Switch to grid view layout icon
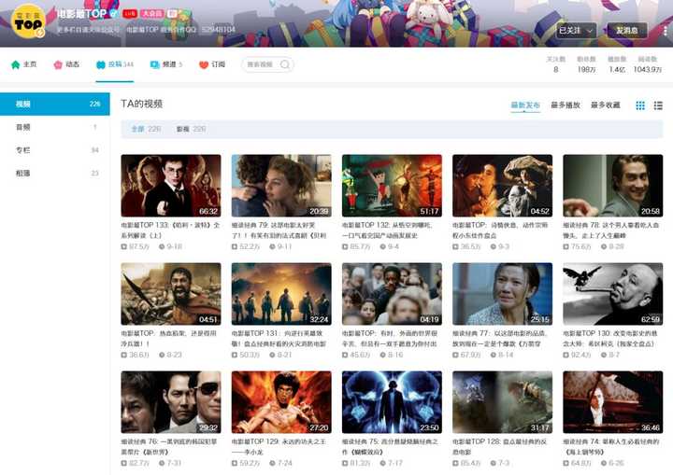Viewport: 673px width, 475px height. point(640,105)
